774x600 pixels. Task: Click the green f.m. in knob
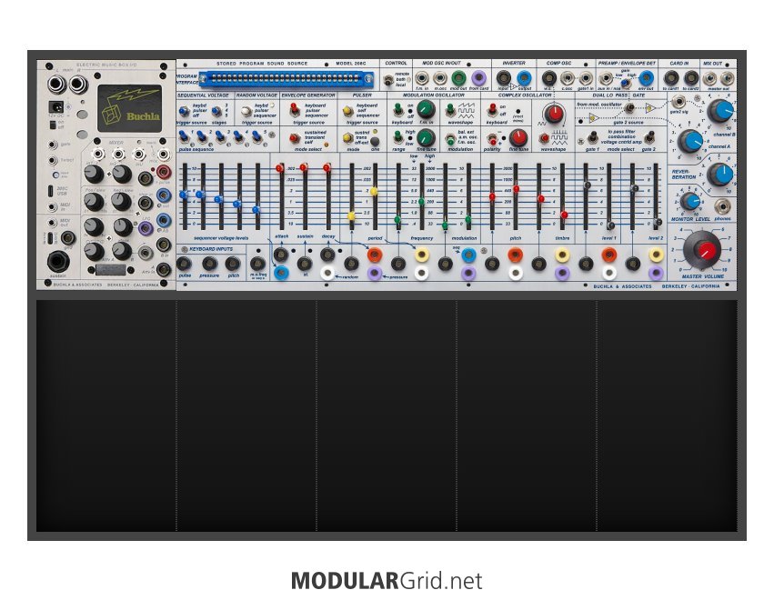click(426, 109)
